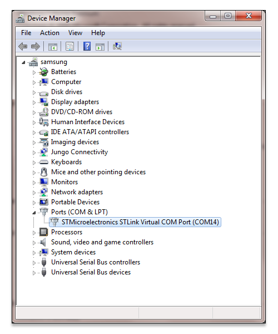Open the View menu
Screen dimensions: 278x334
coord(75,33)
